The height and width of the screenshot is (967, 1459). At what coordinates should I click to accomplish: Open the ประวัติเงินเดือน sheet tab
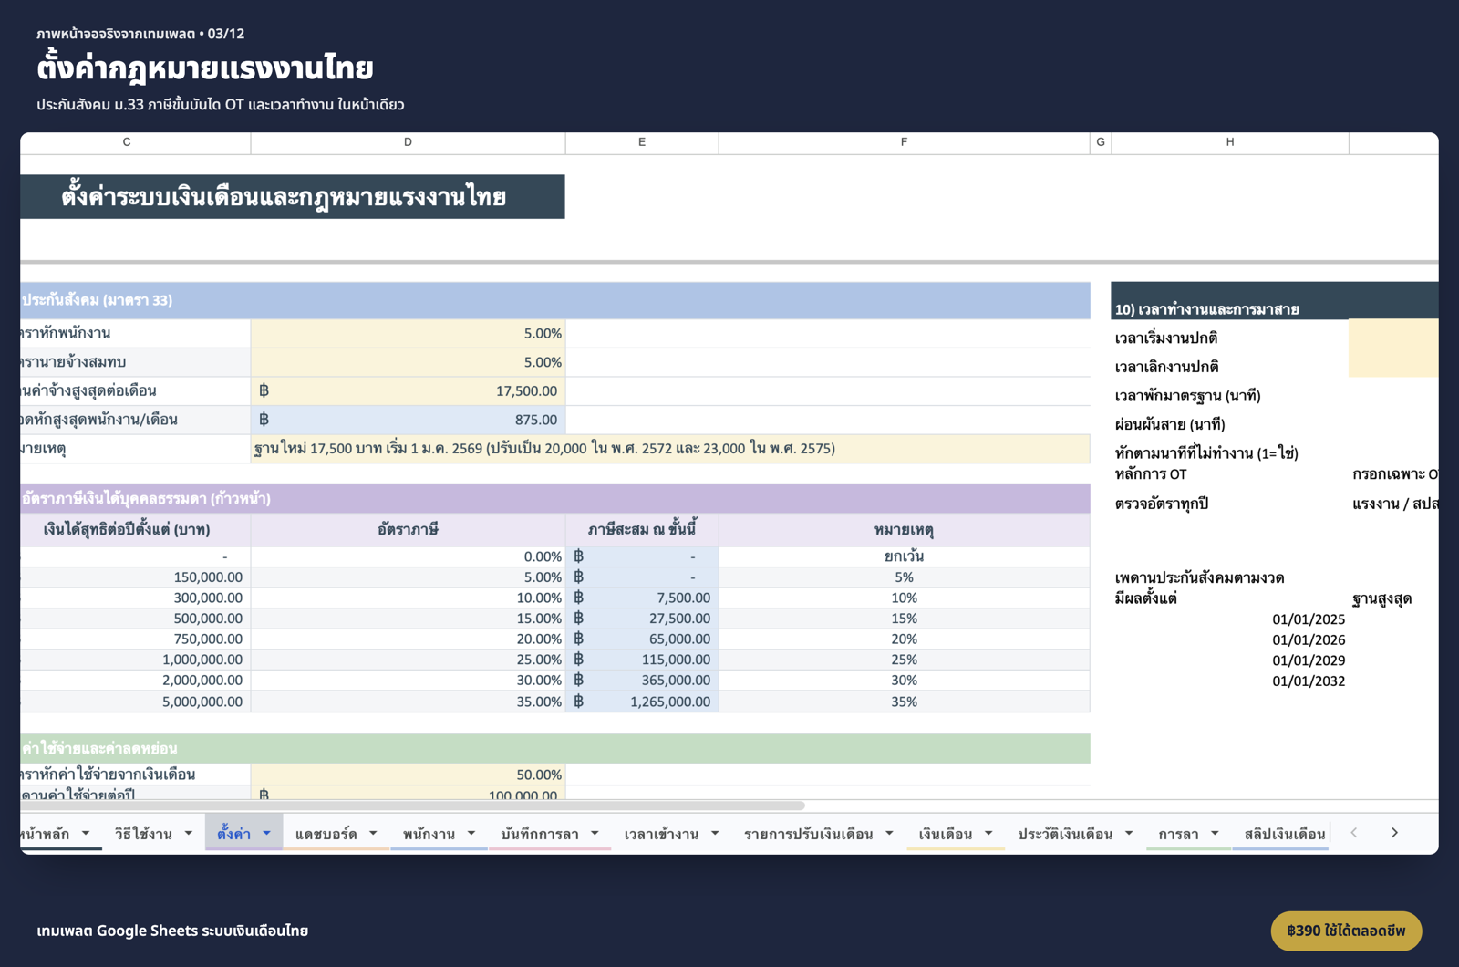(1065, 834)
